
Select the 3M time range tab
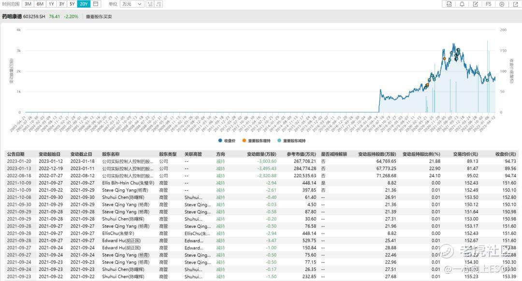(28, 4)
